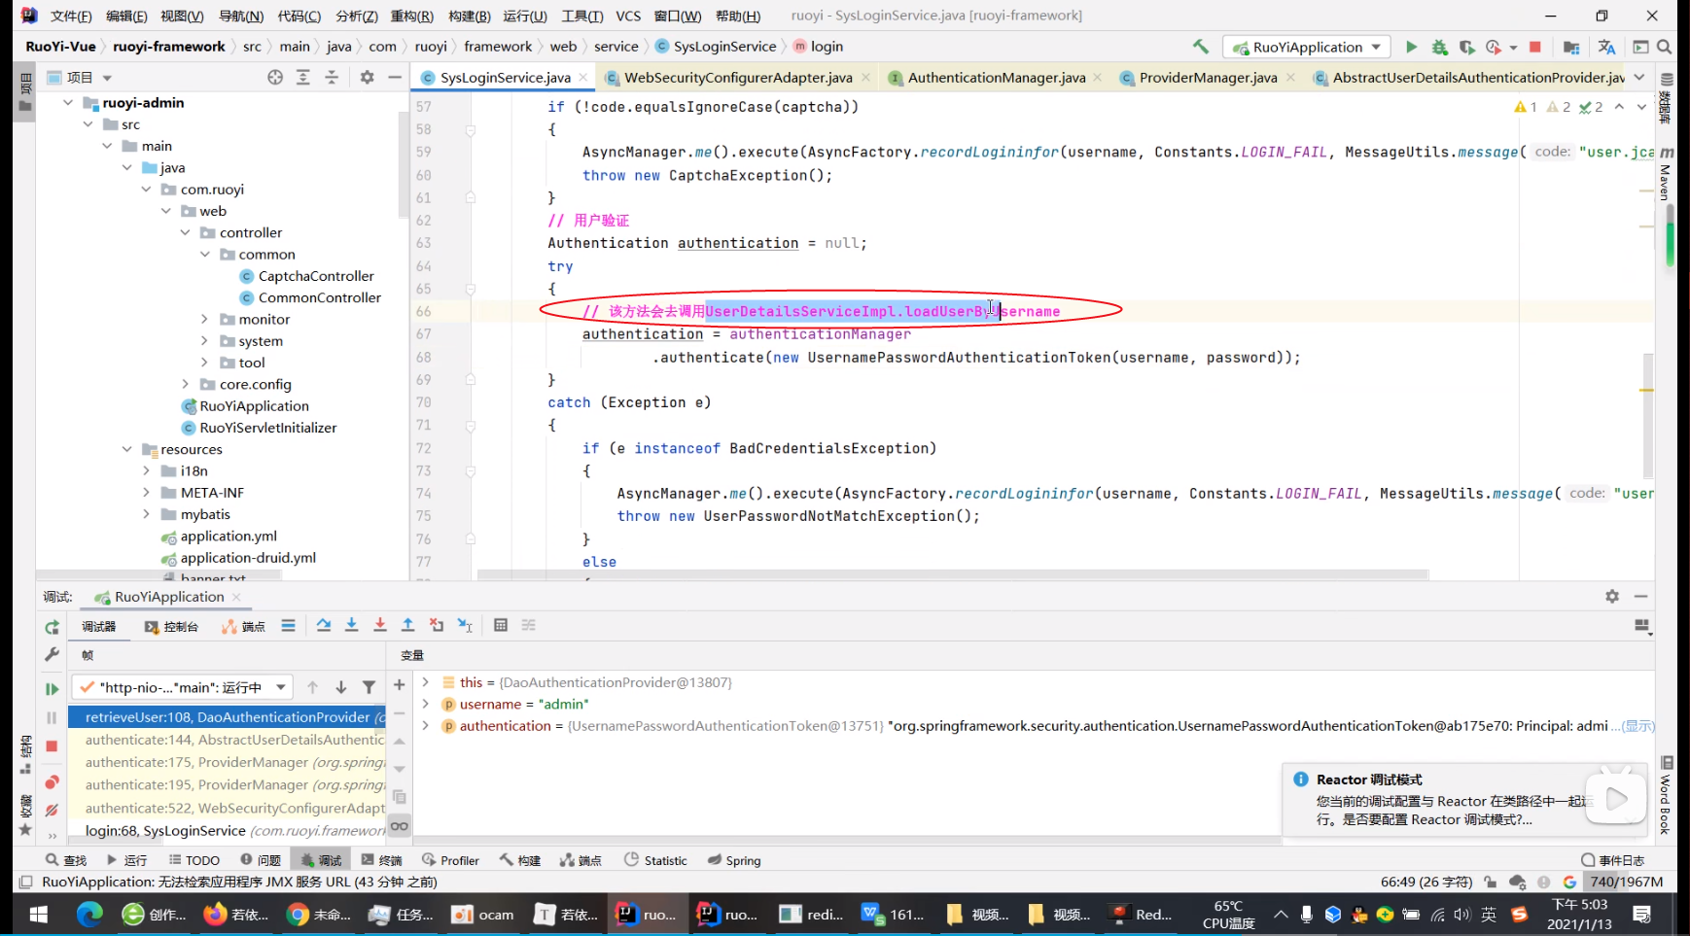Screen dimensions: 1690x936
Task: Click Step Out in the debugger toolbar
Action: tap(408, 625)
